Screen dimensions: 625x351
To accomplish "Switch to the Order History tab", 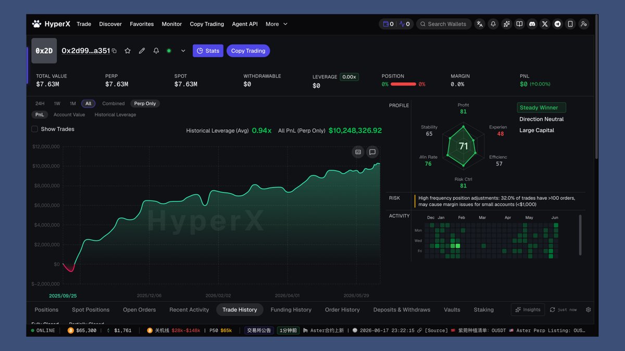I will click(342, 310).
